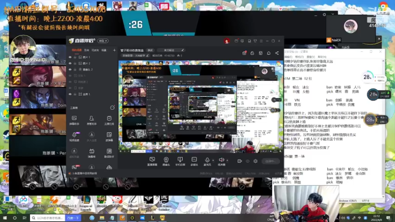Open settings gear in streaming toolbar

click(x=255, y=161)
